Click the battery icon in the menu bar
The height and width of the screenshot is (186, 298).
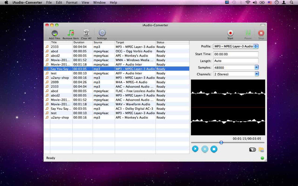262,3
